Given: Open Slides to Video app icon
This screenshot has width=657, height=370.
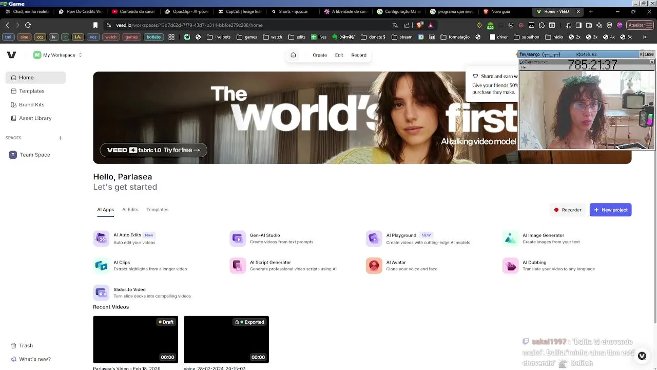Looking at the screenshot, I should [x=101, y=293].
